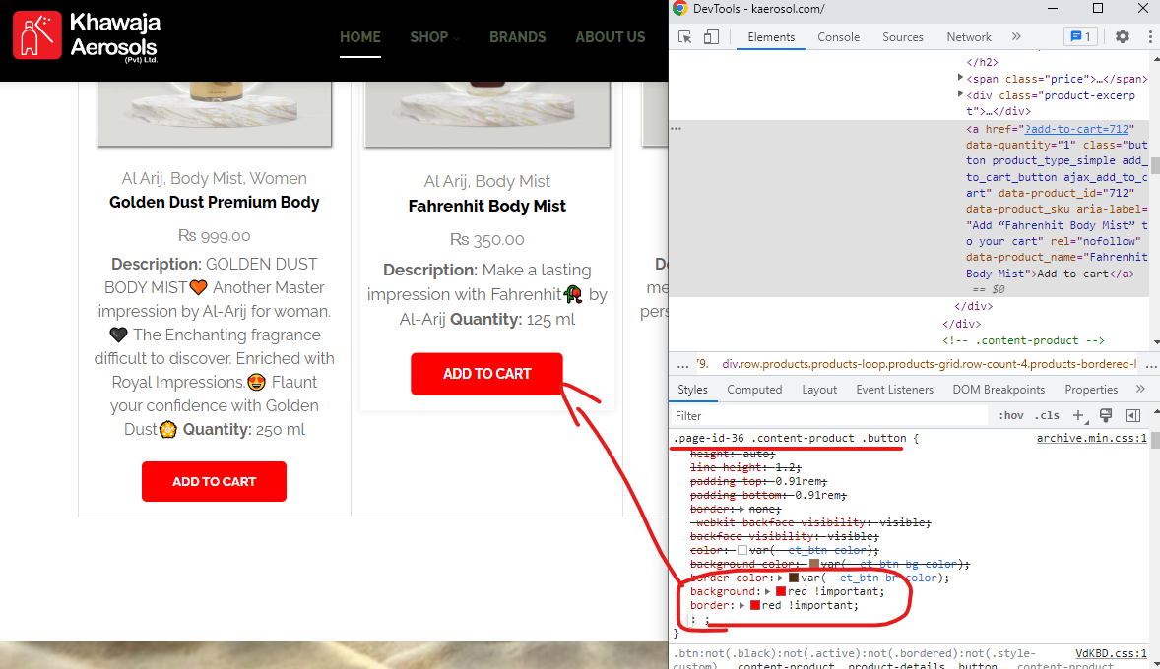Activate the inspect element picker in DevTools
1160x669 pixels.
(x=685, y=37)
